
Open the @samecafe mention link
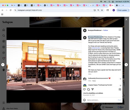click(96, 48)
